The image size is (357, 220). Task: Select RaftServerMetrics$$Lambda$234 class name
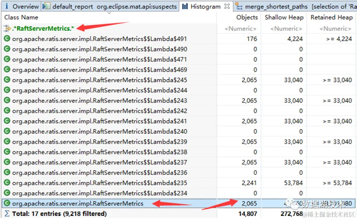click(99, 193)
